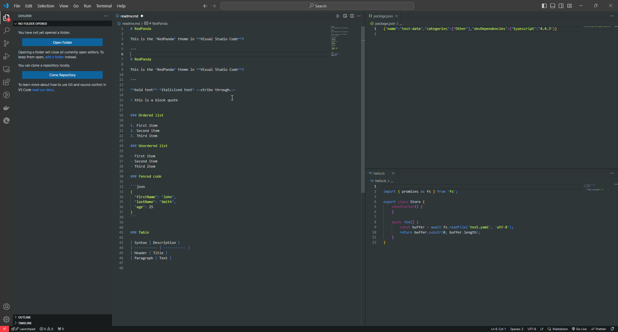This screenshot has height=332, width=618.
Task: Click the title bar Search box
Action: click(317, 6)
